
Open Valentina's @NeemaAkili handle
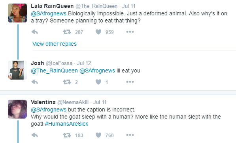point(73,102)
